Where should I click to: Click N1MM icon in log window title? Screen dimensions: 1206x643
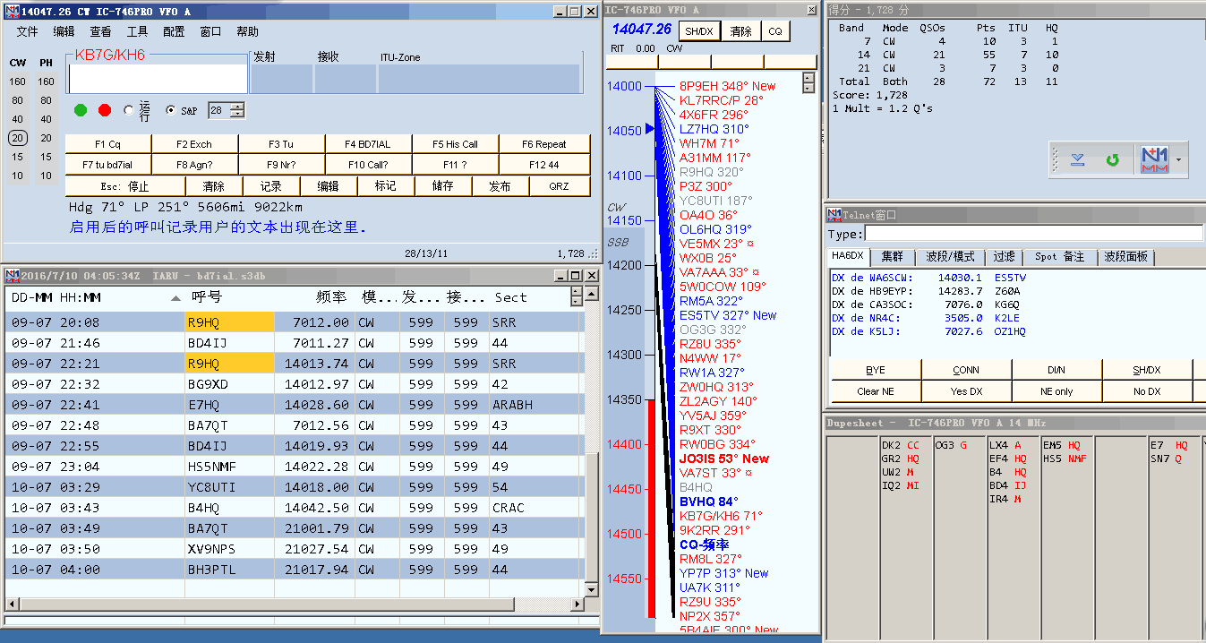pyautogui.click(x=12, y=275)
